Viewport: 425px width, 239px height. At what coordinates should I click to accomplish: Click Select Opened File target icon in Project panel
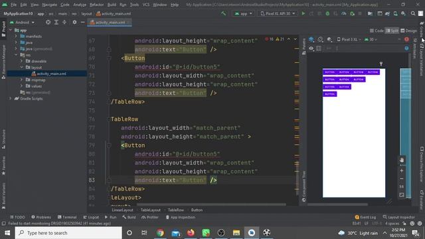coord(48,22)
